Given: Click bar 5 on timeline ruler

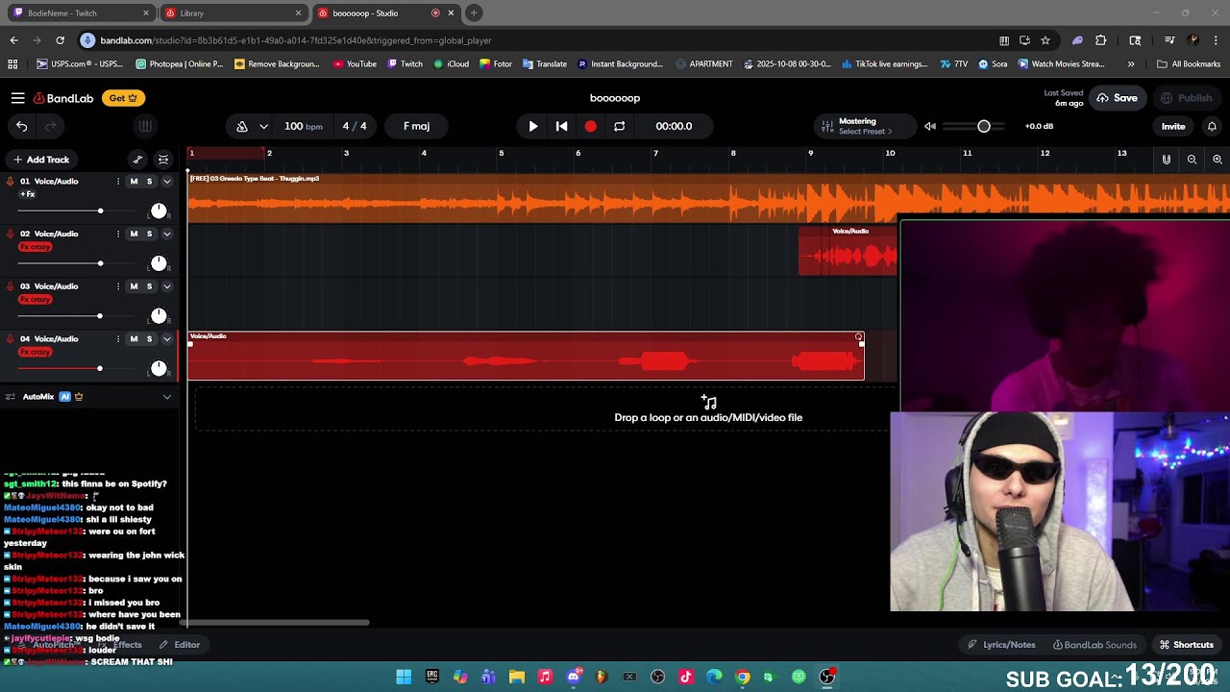Looking at the screenshot, I should 501,154.
